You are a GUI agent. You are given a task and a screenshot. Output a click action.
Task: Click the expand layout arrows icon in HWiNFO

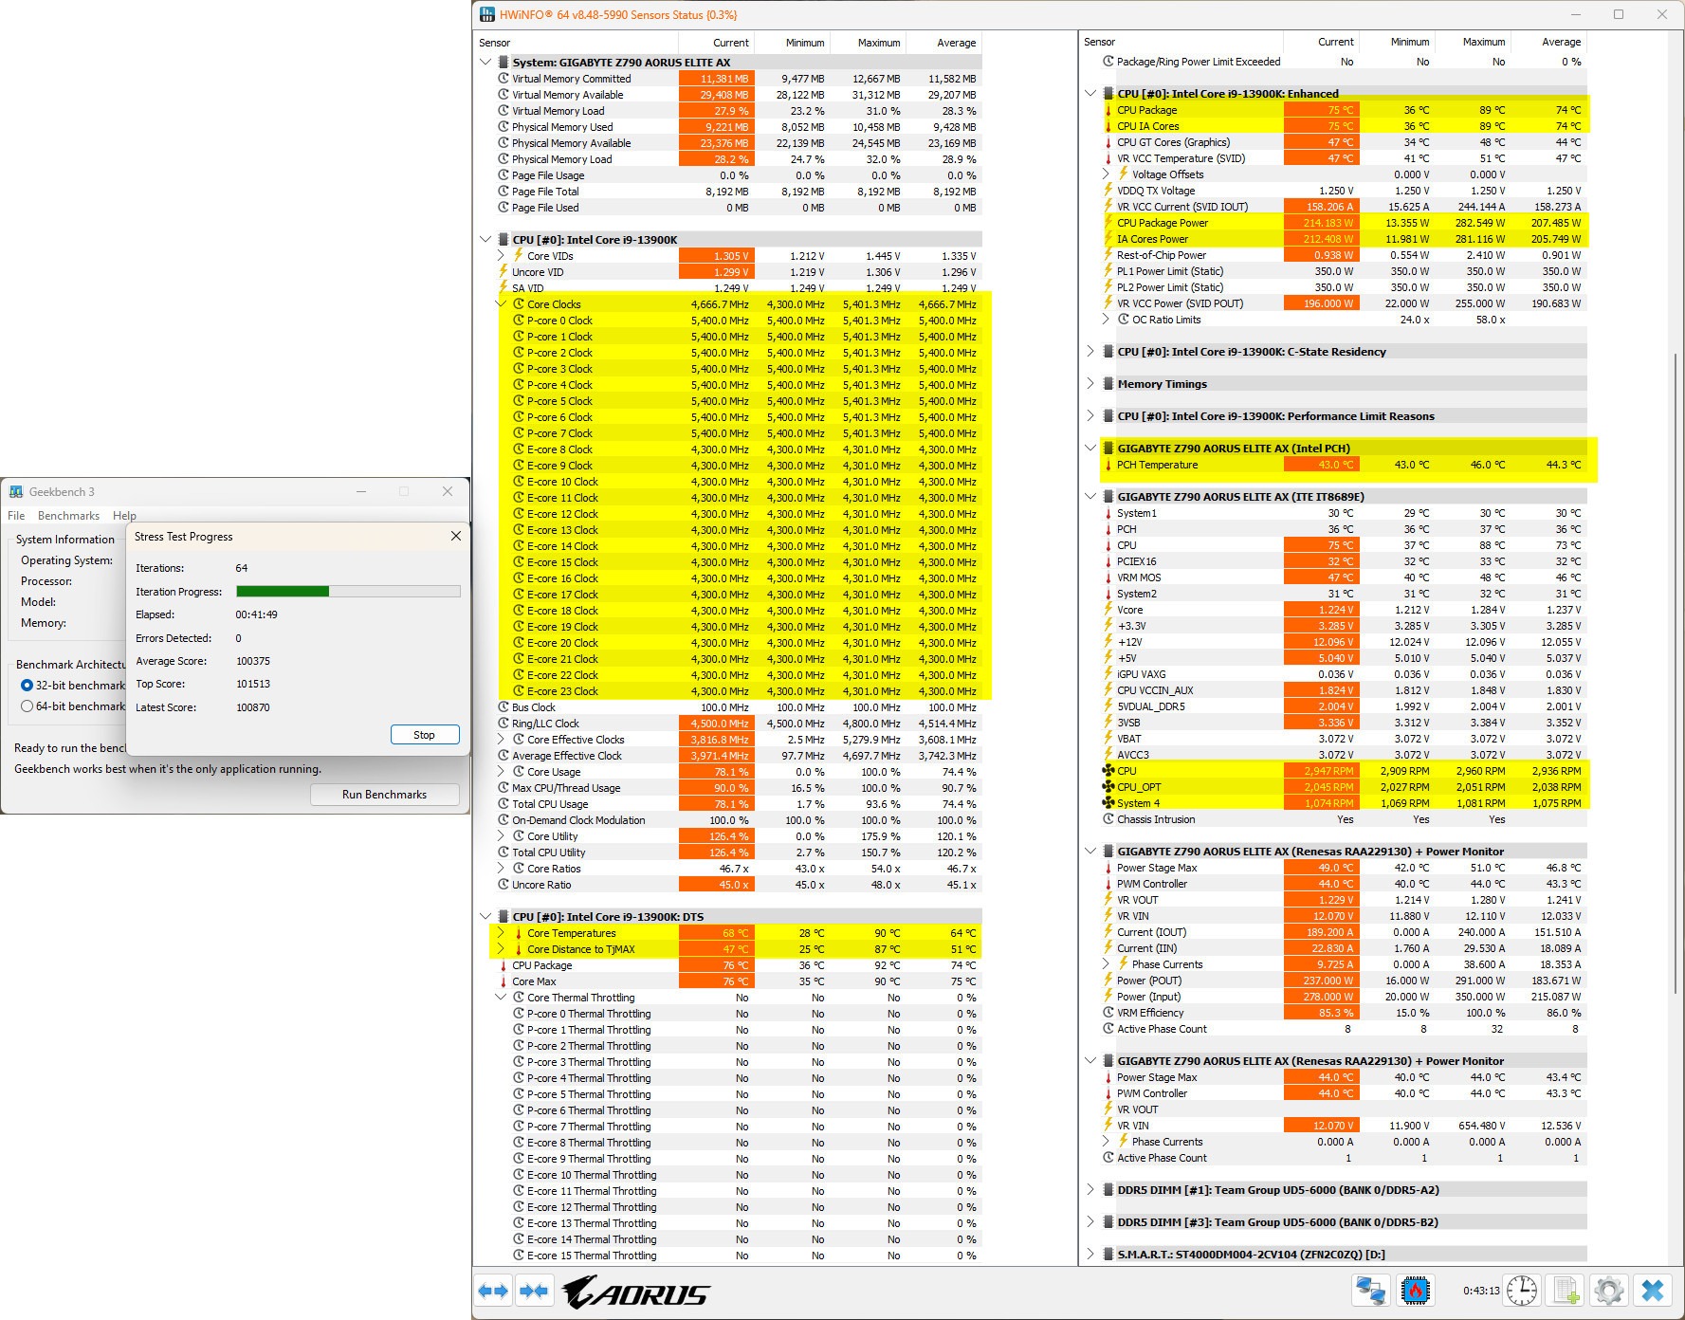[493, 1291]
